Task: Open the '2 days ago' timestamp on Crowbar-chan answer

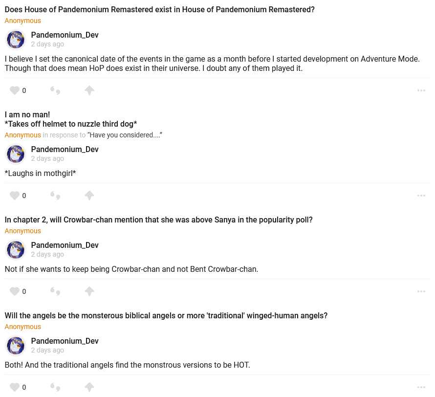Action: 47,254
